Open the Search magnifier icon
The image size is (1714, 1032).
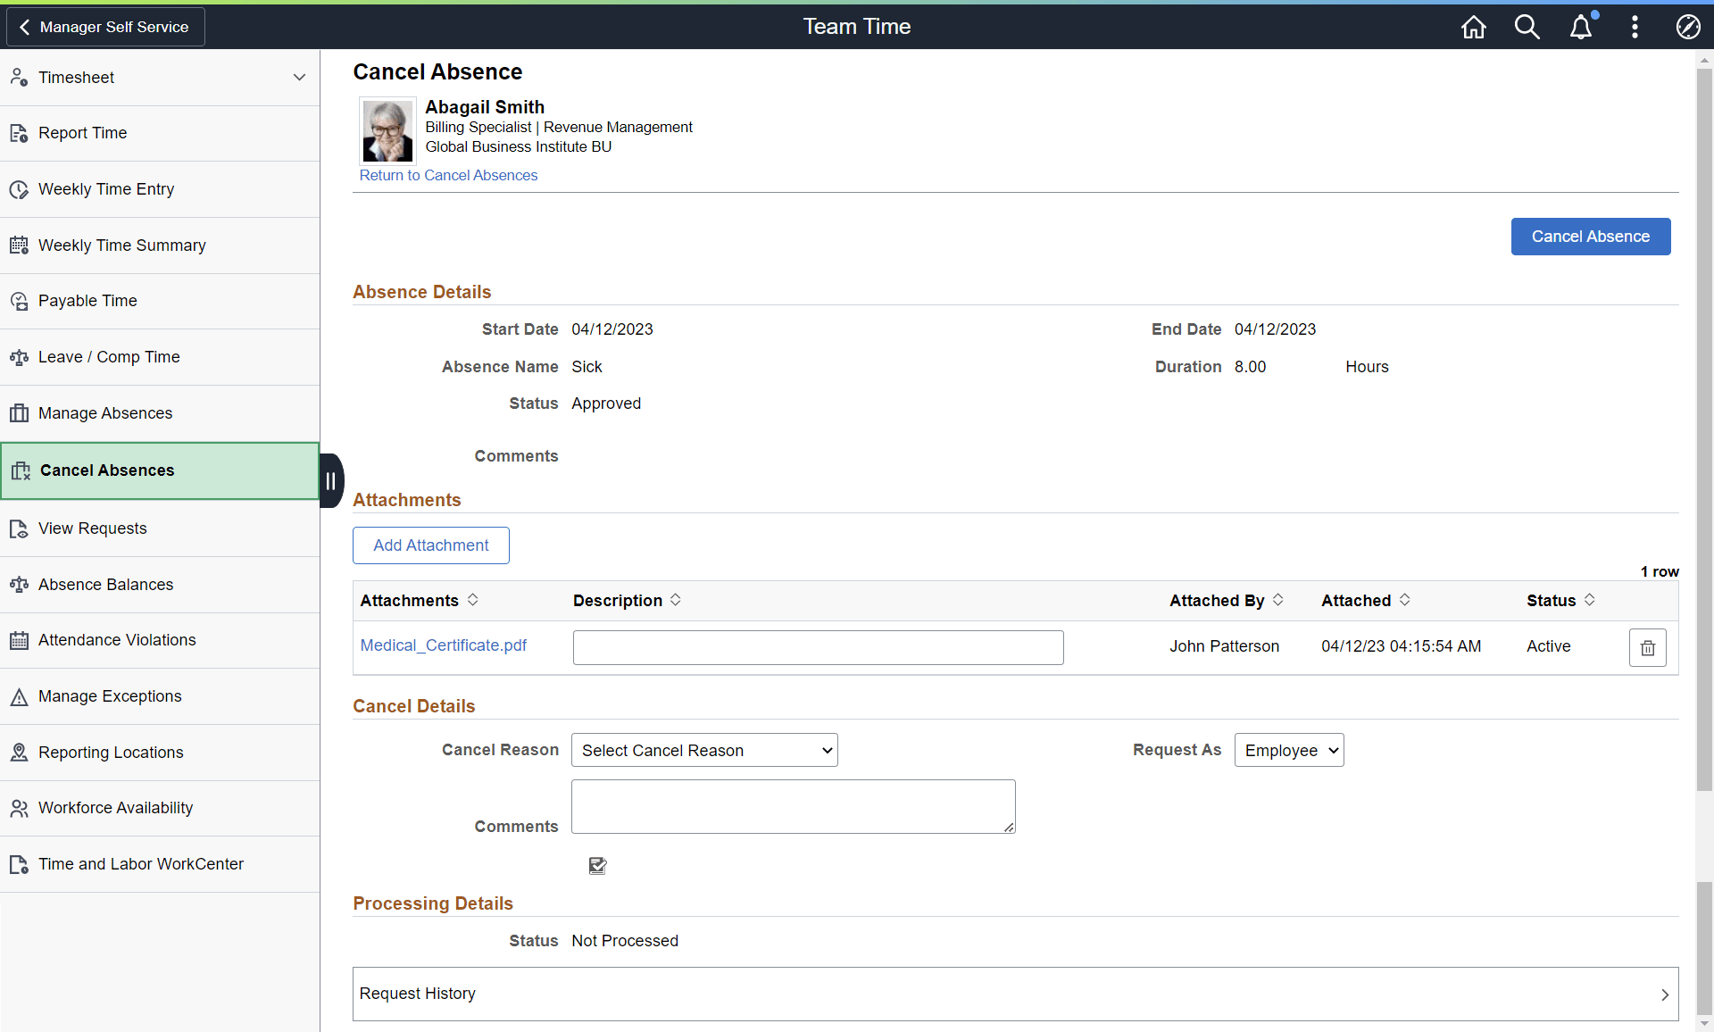[1527, 27]
